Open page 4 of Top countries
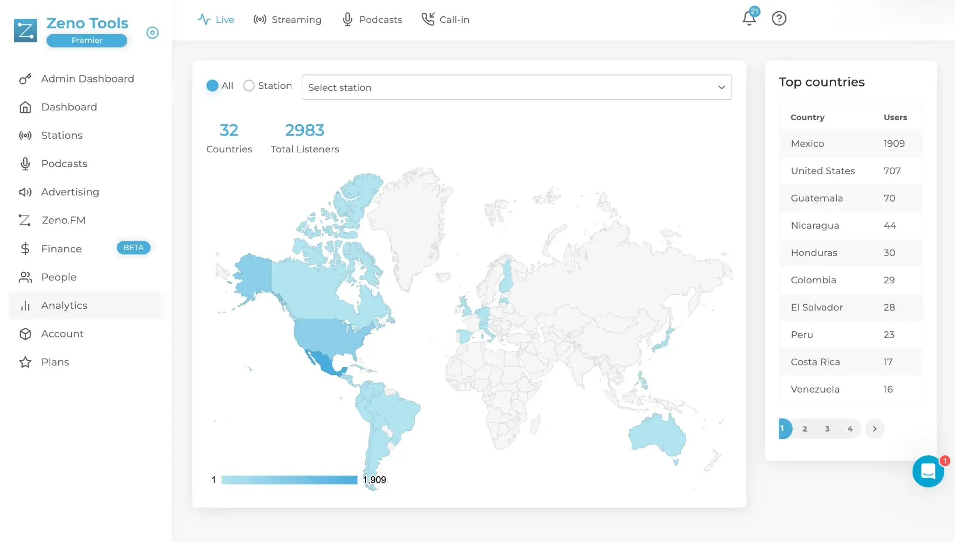This screenshot has height=542, width=955. pos(850,429)
